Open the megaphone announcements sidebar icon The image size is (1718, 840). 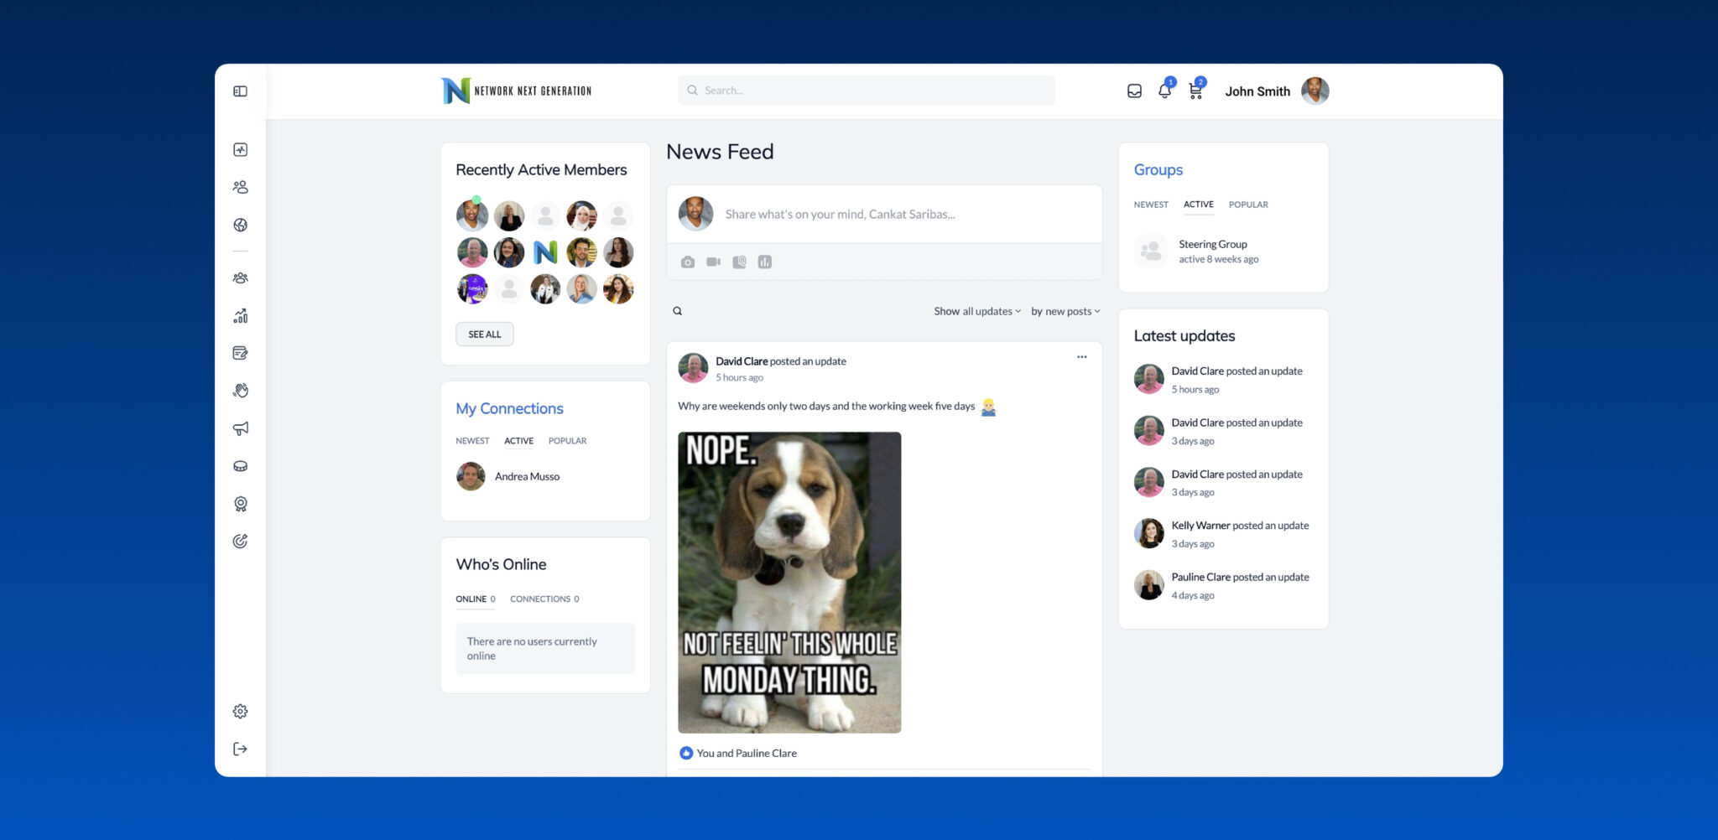pyautogui.click(x=240, y=428)
